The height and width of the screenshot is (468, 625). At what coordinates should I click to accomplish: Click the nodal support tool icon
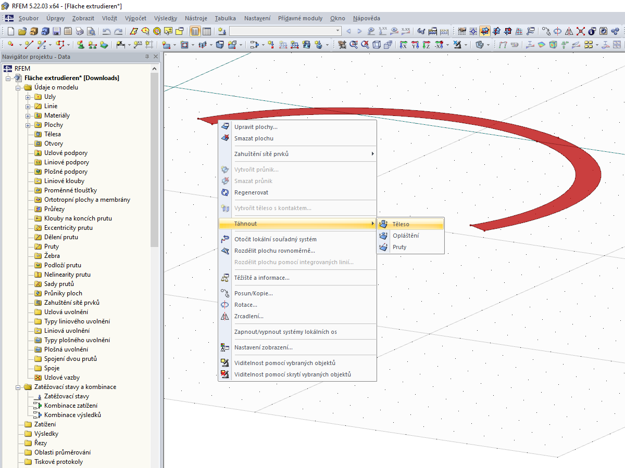pyautogui.click(x=81, y=45)
